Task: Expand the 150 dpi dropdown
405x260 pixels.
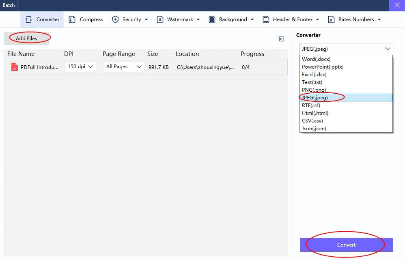Action: 80,67
